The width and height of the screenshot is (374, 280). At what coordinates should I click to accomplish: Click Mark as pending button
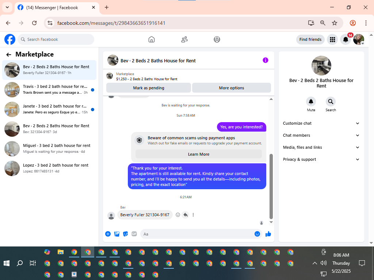click(149, 88)
